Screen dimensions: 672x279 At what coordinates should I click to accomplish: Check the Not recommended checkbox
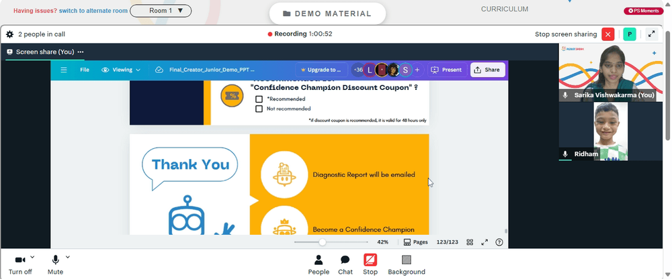click(x=259, y=109)
